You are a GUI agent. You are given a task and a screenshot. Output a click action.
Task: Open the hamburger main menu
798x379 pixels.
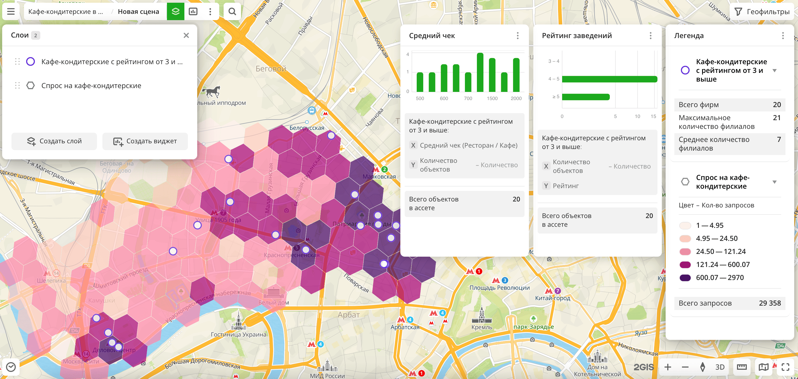(11, 11)
